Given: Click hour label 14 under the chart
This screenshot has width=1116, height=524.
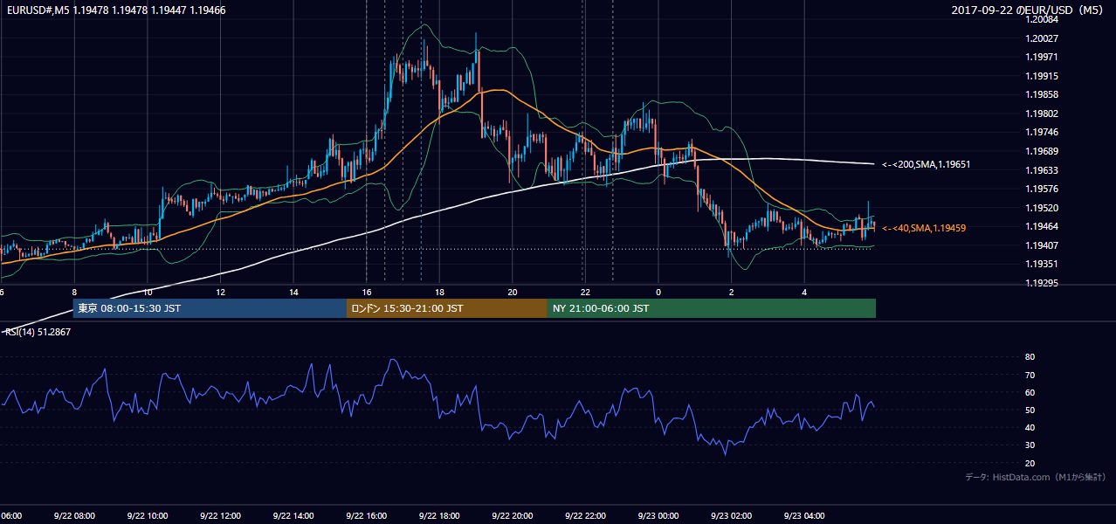Looking at the screenshot, I should (293, 293).
